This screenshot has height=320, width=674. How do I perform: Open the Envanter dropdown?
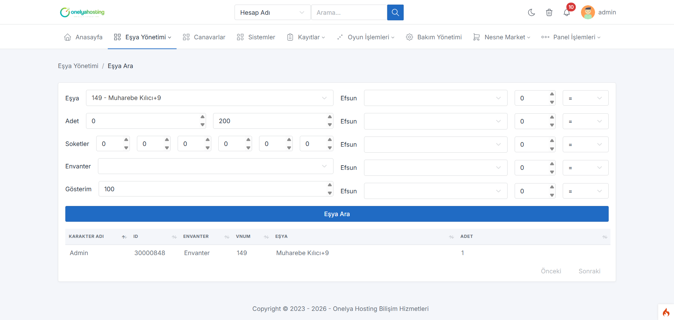[216, 166]
